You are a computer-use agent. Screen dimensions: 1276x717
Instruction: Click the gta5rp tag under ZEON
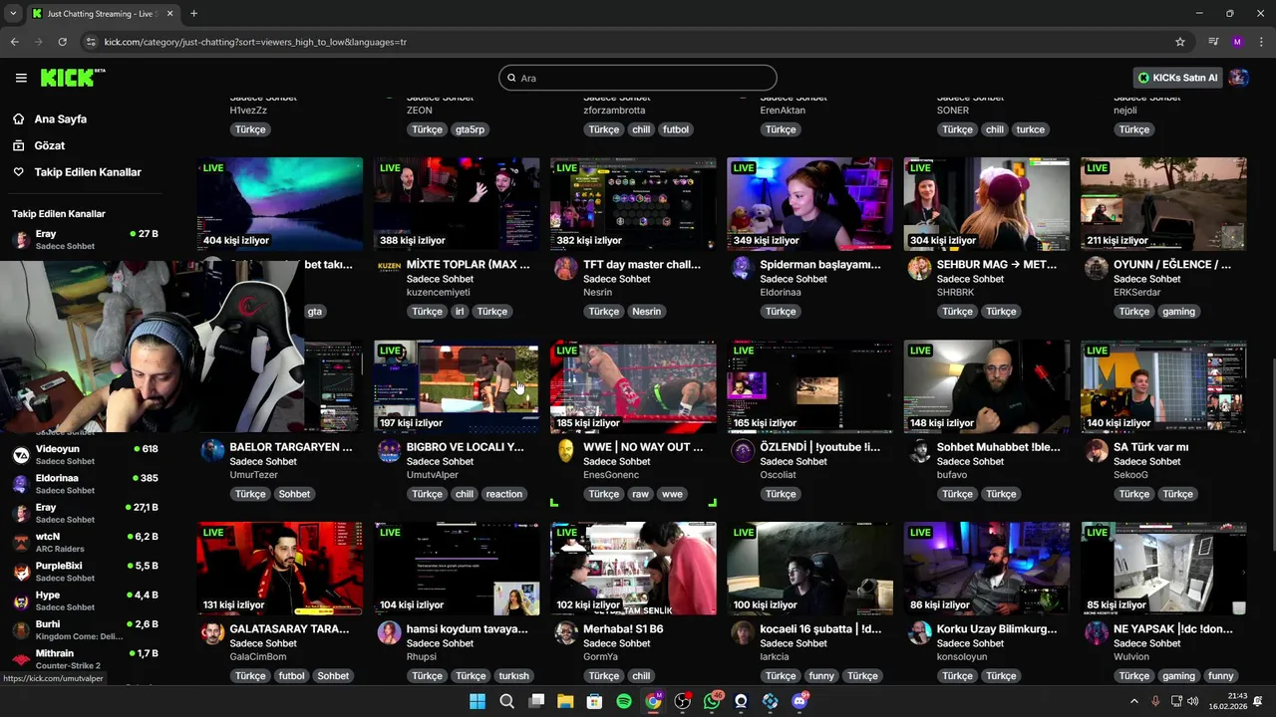tap(470, 129)
